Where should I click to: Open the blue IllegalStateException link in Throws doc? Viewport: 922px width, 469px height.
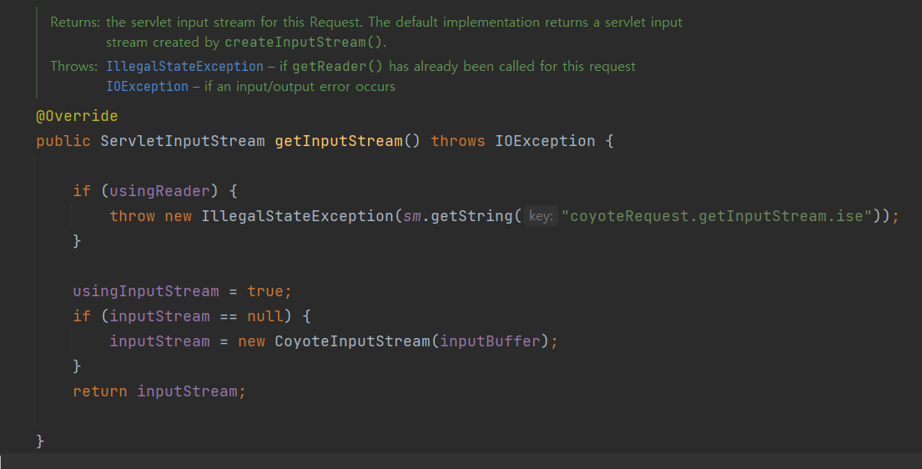click(184, 67)
